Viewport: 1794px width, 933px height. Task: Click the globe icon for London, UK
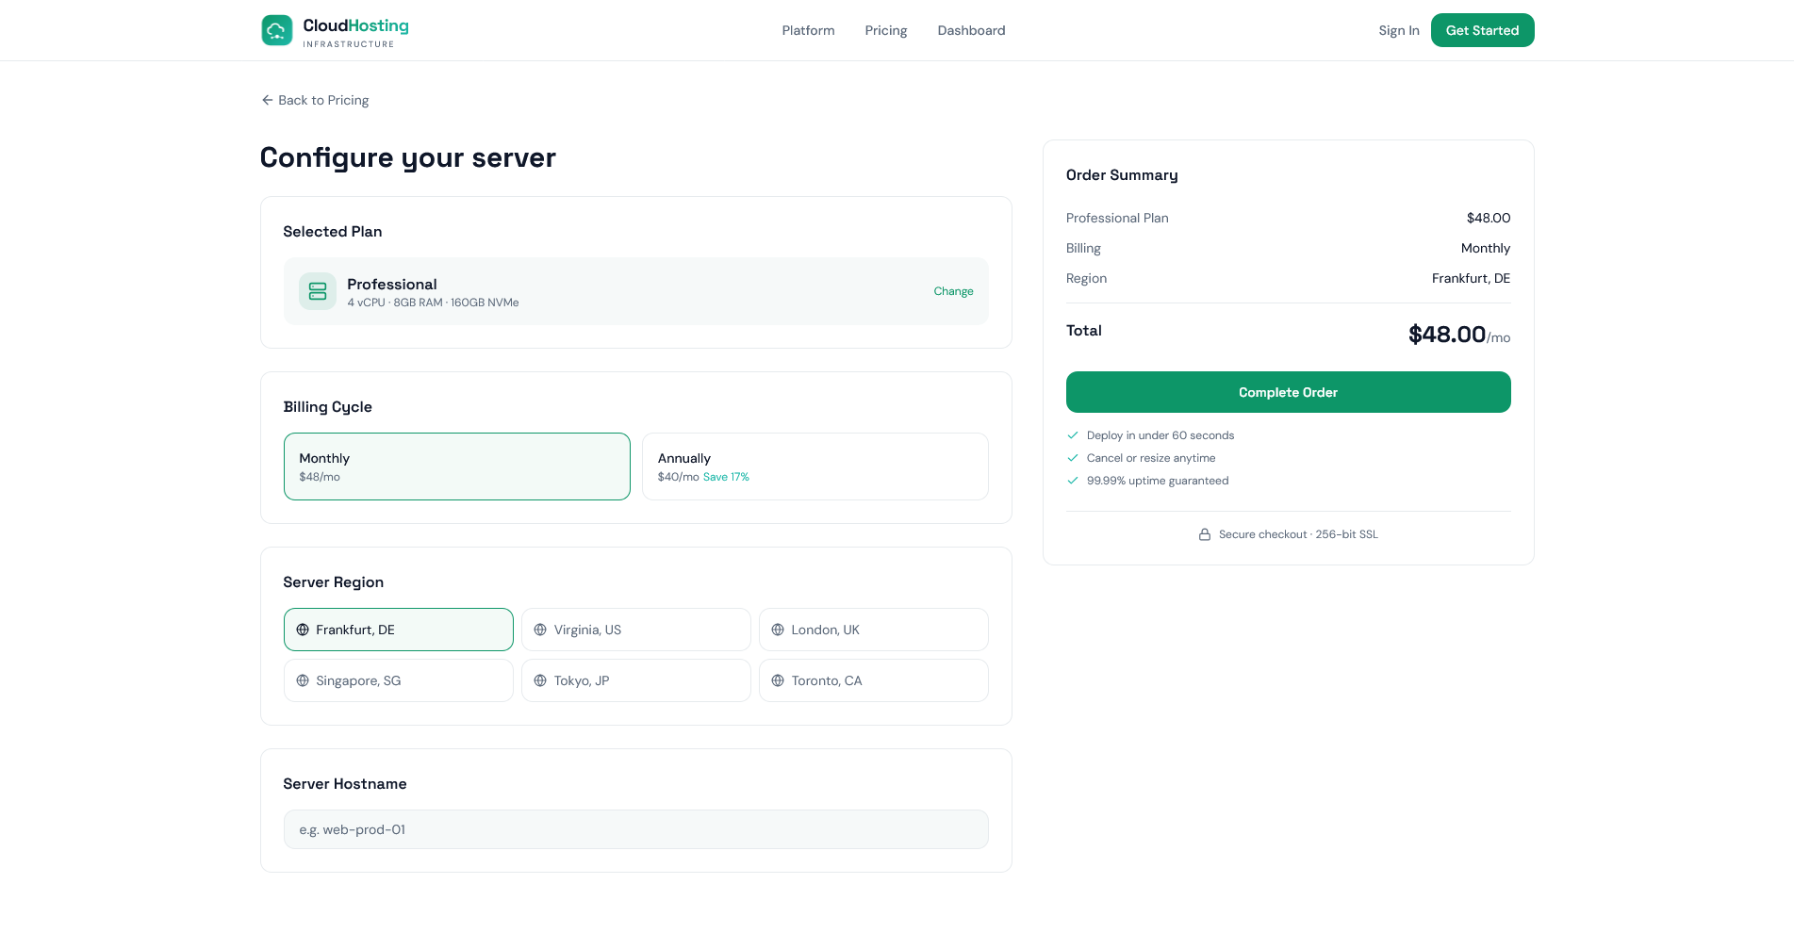(x=778, y=630)
